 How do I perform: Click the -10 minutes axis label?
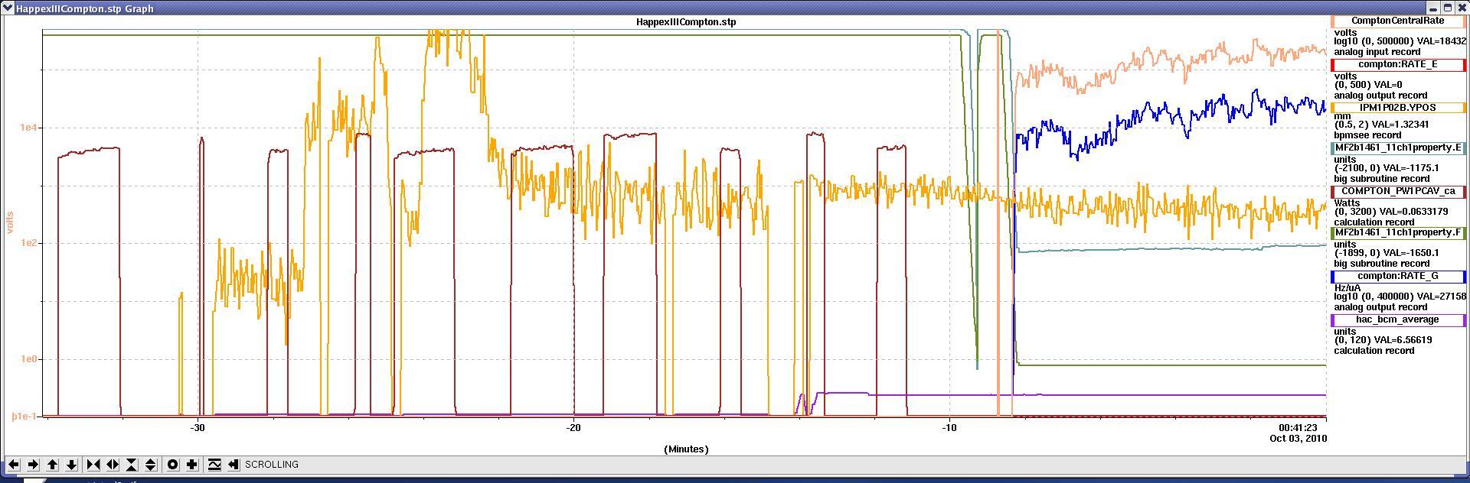[949, 428]
